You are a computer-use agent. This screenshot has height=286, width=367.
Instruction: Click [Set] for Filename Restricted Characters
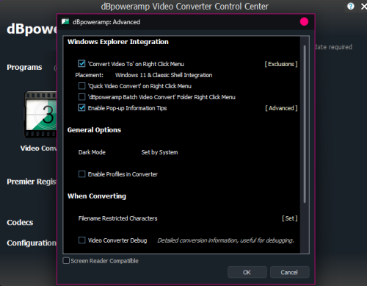click(290, 218)
